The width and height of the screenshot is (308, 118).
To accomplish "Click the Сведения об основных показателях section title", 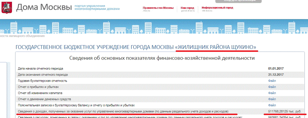I will 162,58.
